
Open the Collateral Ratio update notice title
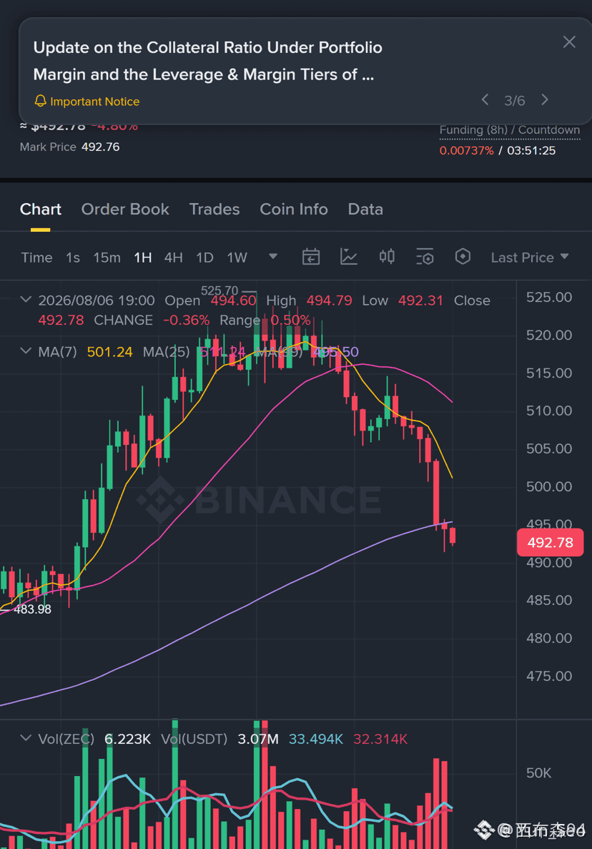208,61
